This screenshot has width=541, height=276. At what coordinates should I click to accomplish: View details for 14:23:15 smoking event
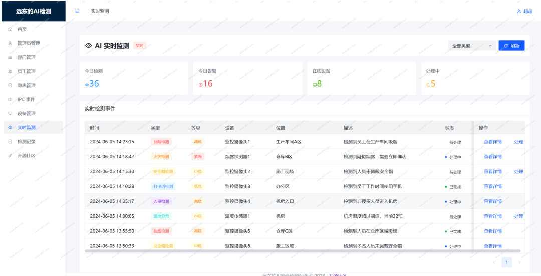click(493, 142)
